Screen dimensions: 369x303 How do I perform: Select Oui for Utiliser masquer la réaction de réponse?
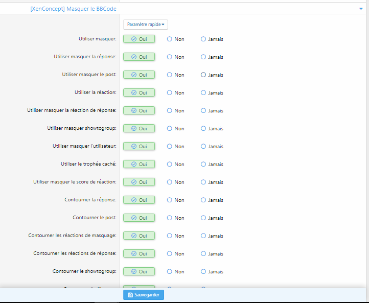pyautogui.click(x=139, y=110)
